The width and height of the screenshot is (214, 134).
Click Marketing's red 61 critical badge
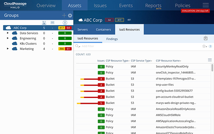point(68,49)
